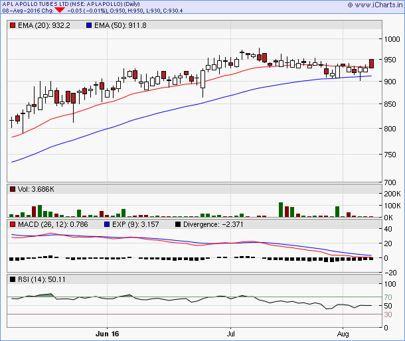The width and height of the screenshot is (405, 341).
Task: Click the 0K volume axis label
Action: coord(388,218)
